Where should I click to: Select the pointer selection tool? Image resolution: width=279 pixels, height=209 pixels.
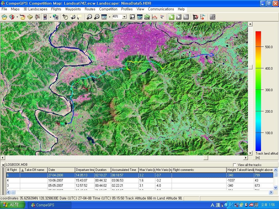point(79,17)
